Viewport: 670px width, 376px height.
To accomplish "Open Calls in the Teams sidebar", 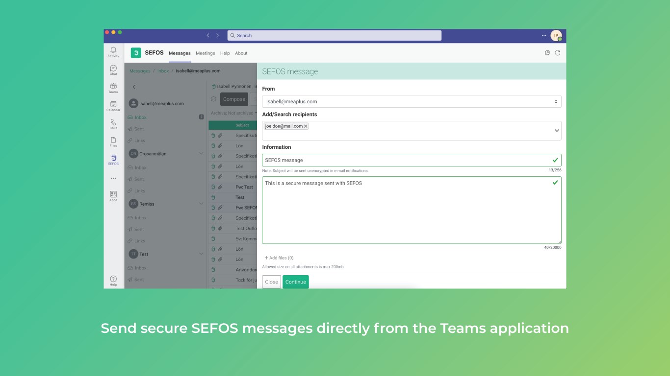I will coord(113,124).
